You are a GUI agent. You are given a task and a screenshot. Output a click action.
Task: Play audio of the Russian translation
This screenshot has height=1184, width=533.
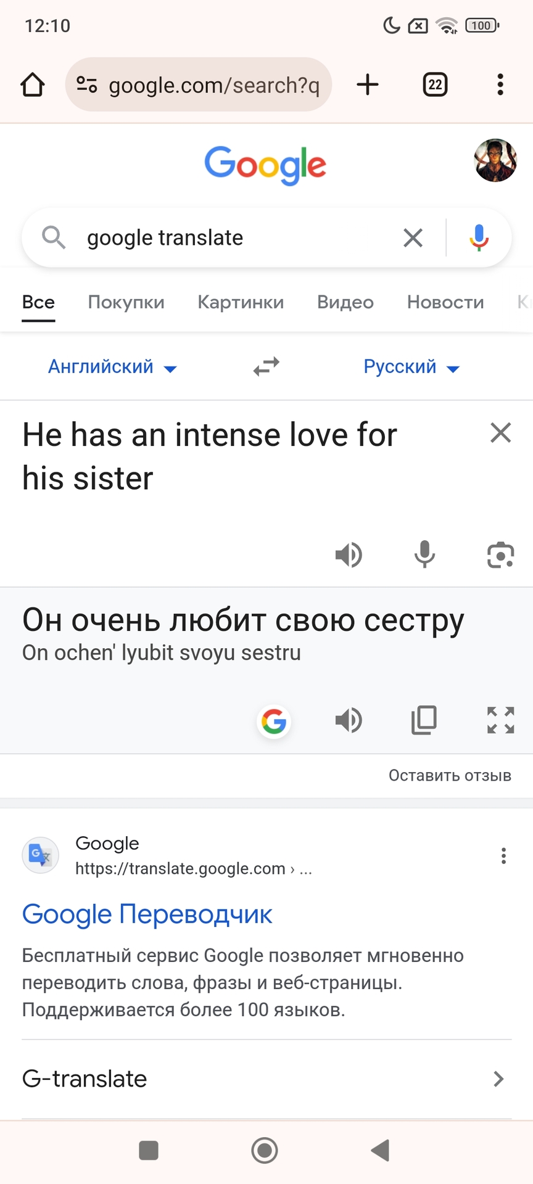(x=349, y=720)
